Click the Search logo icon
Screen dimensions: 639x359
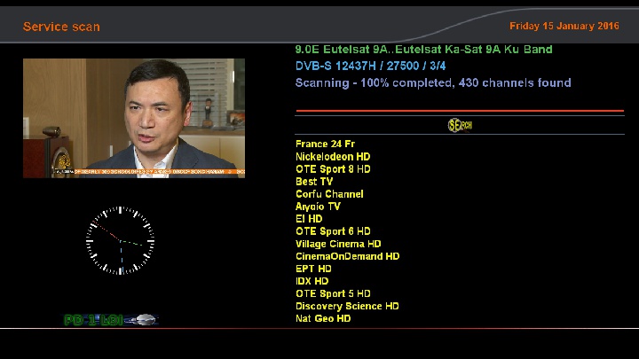tap(460, 125)
